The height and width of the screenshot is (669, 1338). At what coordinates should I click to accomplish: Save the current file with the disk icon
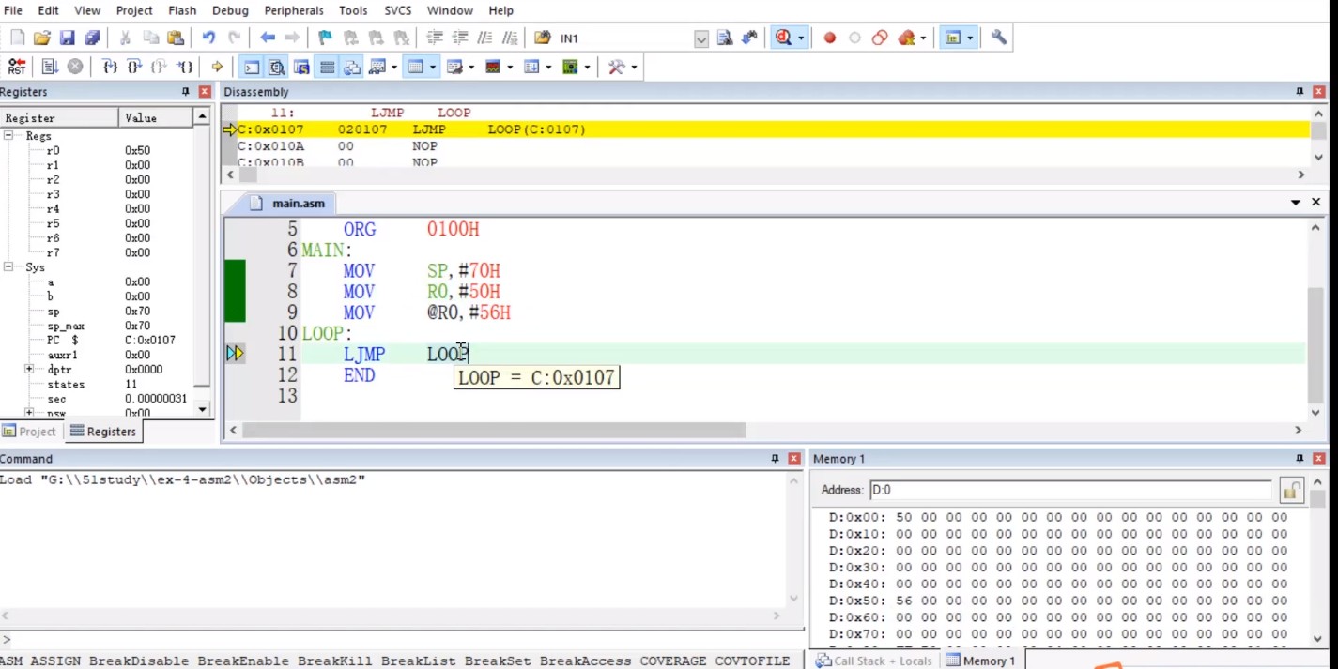tap(67, 38)
